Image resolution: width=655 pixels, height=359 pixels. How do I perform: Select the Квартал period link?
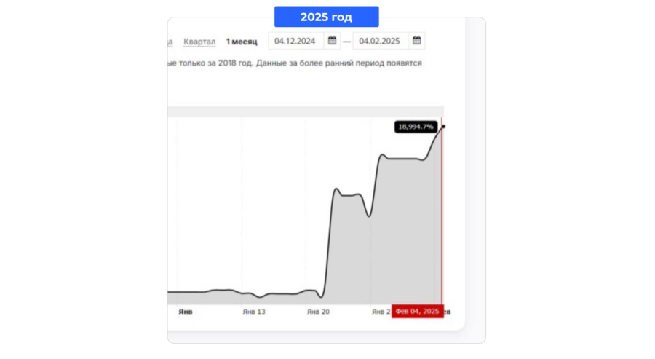click(x=199, y=42)
